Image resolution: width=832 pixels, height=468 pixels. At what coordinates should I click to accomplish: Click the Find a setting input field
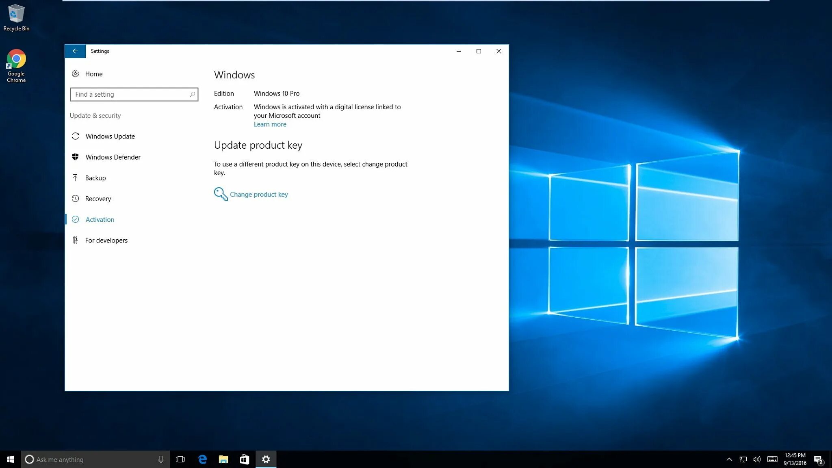[x=134, y=94]
